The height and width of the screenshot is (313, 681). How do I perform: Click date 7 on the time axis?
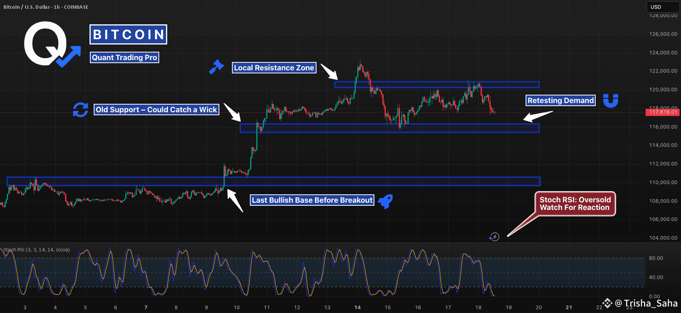[146, 307]
